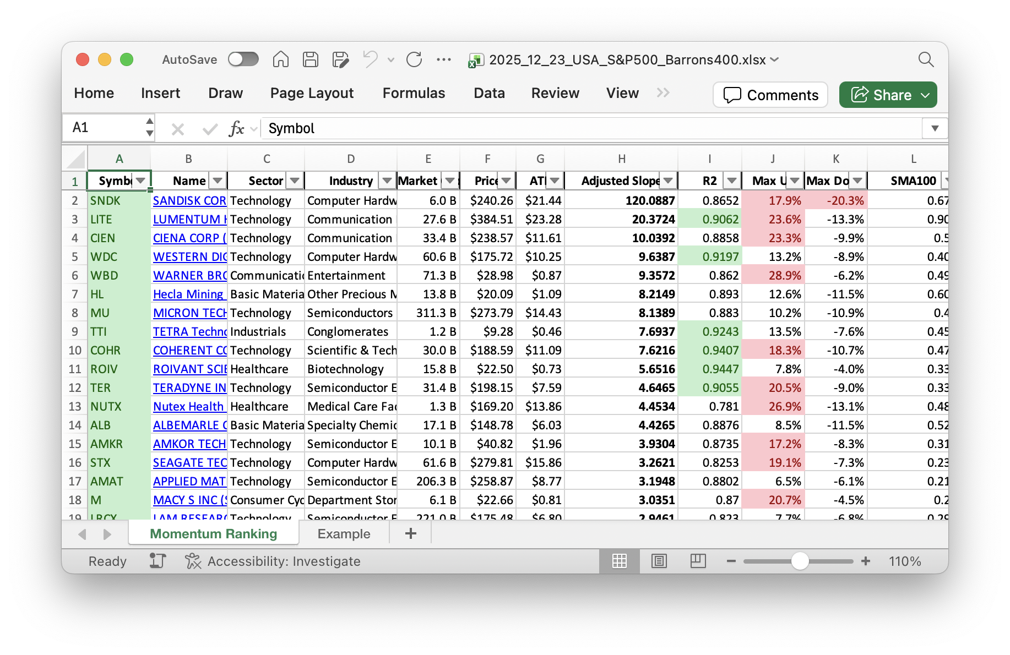This screenshot has height=655, width=1010.
Task: Click the zoom slider handle
Action: coord(800,561)
